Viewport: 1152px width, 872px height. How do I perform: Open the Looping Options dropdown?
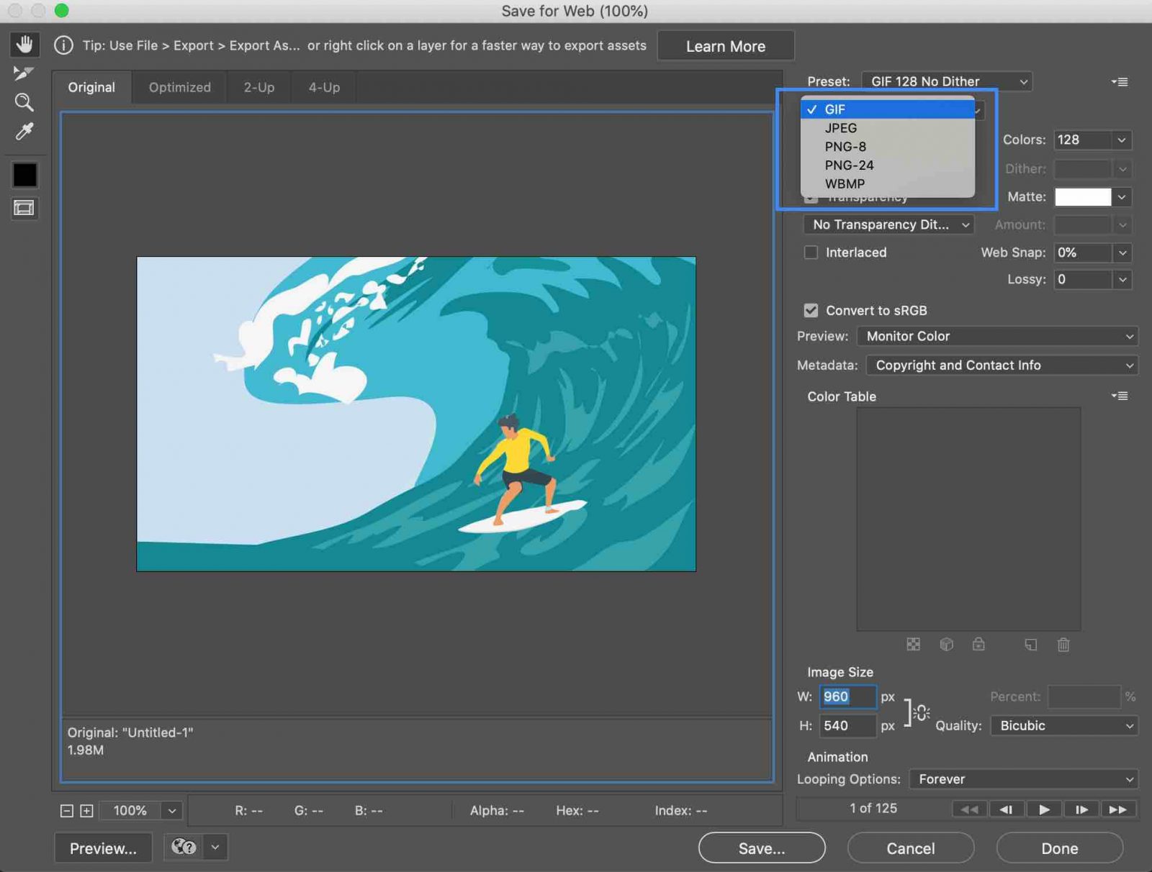pos(1022,779)
